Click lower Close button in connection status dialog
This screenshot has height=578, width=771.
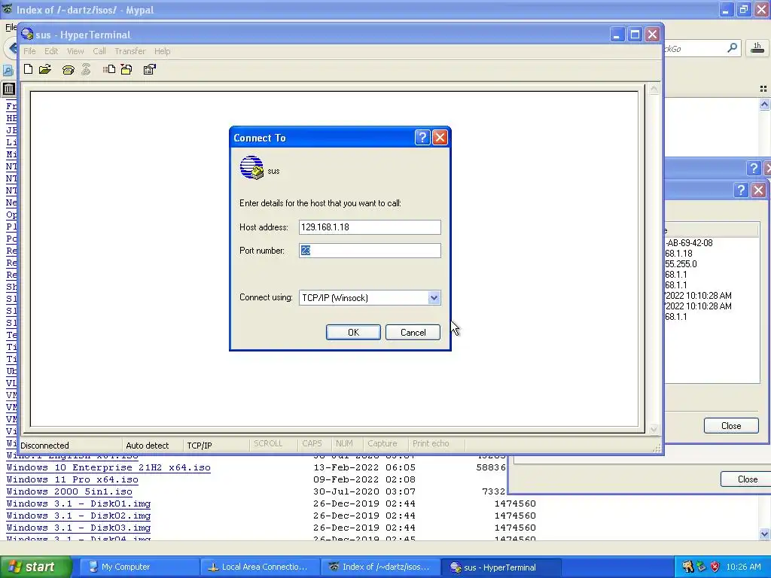click(x=745, y=479)
